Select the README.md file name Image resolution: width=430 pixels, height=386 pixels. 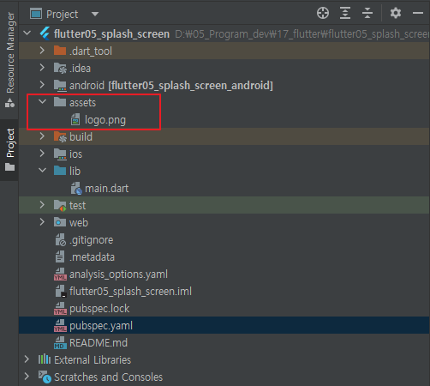click(x=99, y=343)
